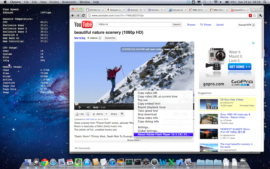Screen dimensions: 270x169
Task: Mute the video player volume
Action: tap(88, 107)
